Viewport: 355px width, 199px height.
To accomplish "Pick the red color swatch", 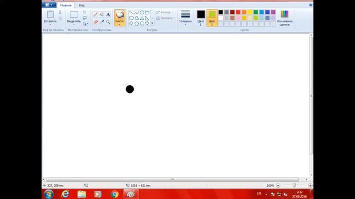I will tap(238, 12).
